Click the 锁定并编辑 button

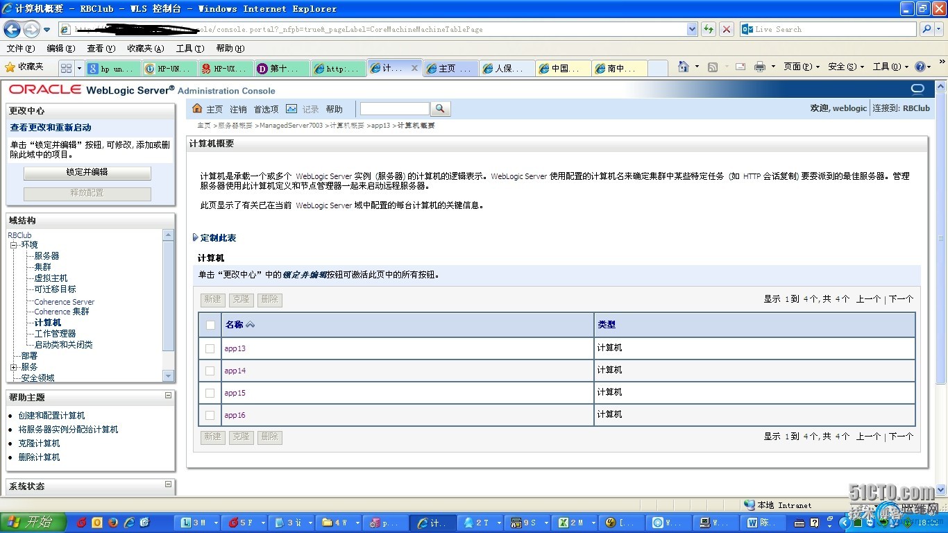click(87, 172)
